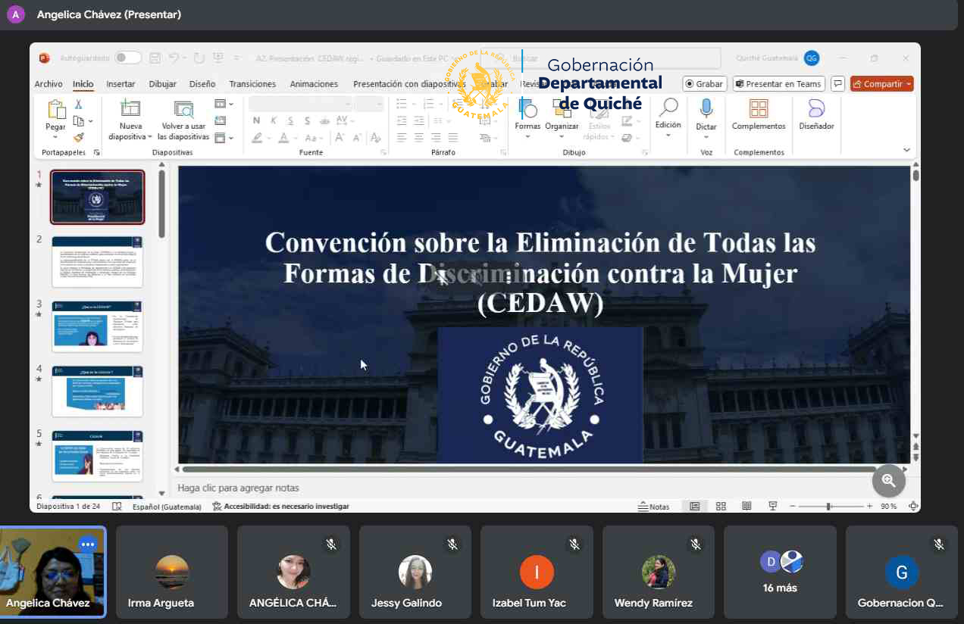964x624 pixels.
Task: Start slideshow from status bar icon
Action: 773,506
